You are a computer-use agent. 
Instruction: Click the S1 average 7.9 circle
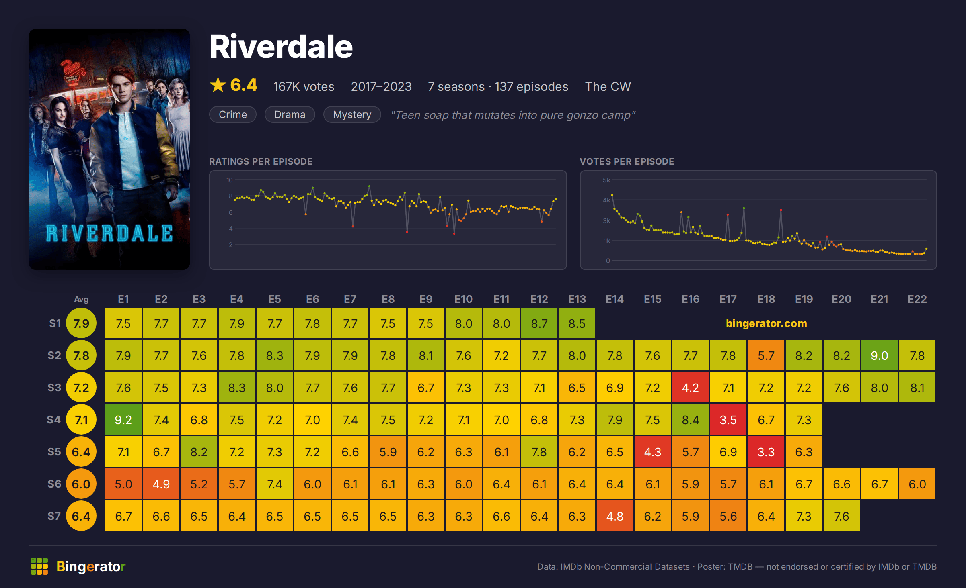click(81, 323)
